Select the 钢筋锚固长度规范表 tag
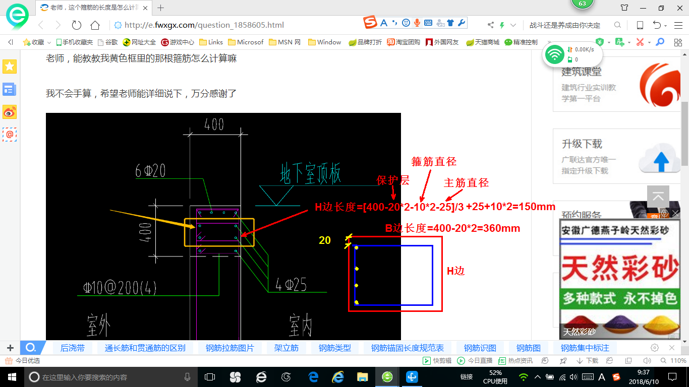This screenshot has width=689, height=387. 408,348
